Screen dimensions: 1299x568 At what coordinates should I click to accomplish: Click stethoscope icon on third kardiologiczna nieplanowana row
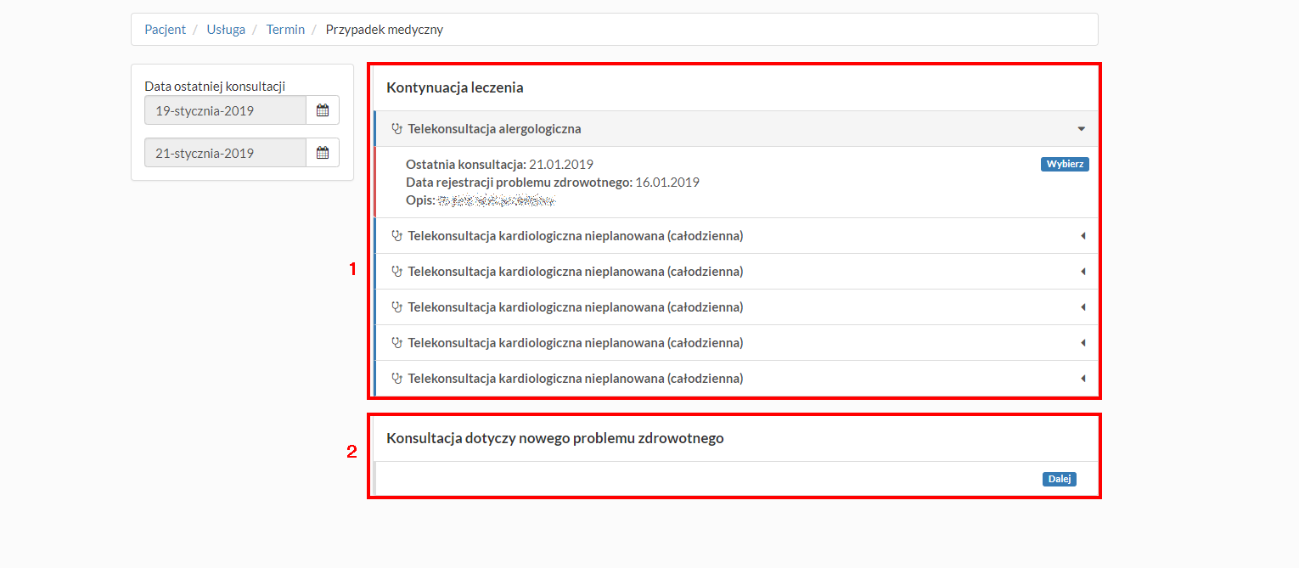point(396,306)
